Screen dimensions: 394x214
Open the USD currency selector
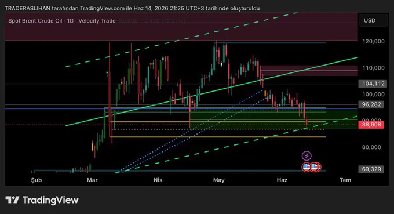(x=373, y=20)
